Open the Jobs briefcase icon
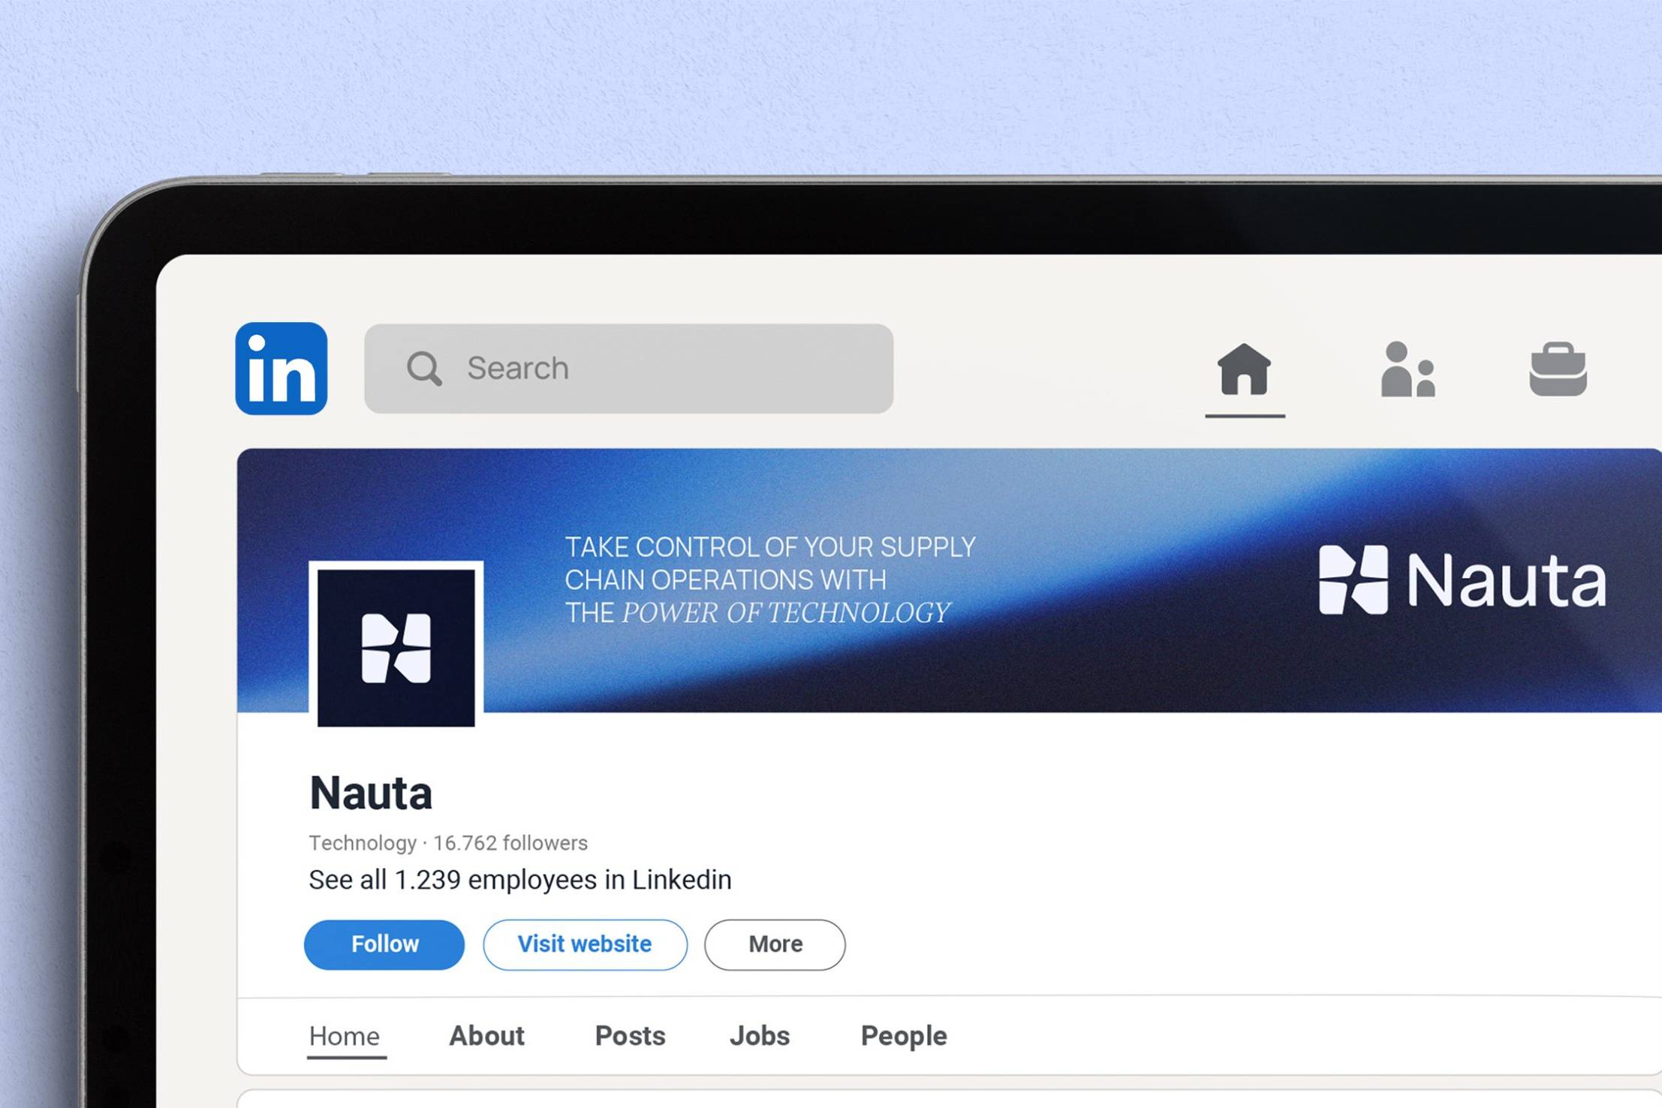The height and width of the screenshot is (1108, 1662). click(x=1558, y=369)
